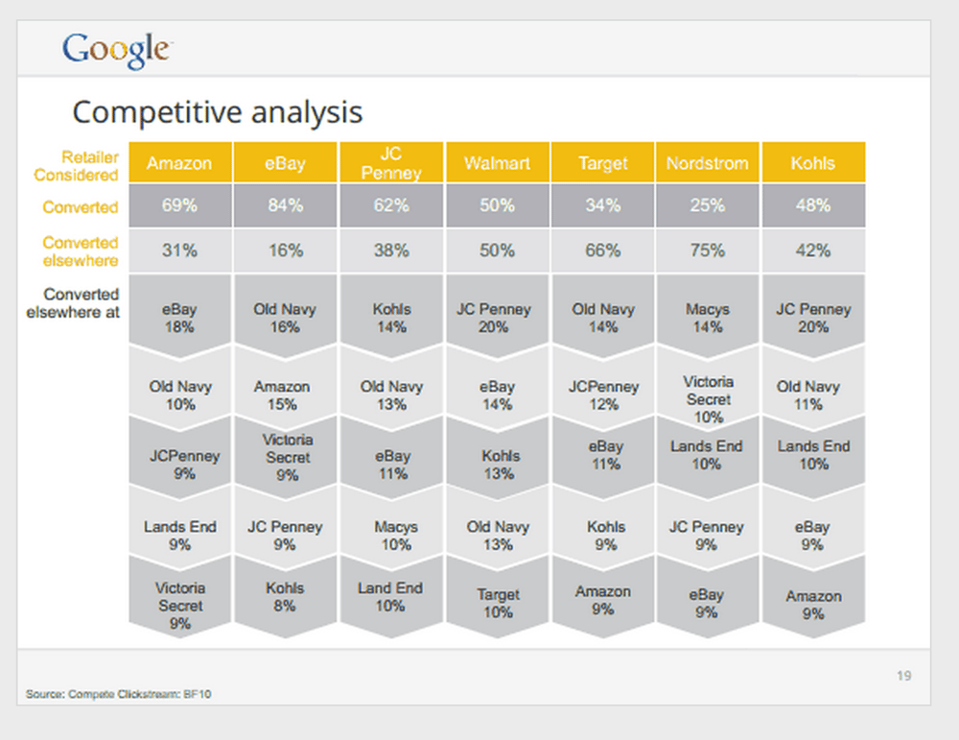Select the eBay retailer header cell
This screenshot has width=959, height=740.
(285, 163)
